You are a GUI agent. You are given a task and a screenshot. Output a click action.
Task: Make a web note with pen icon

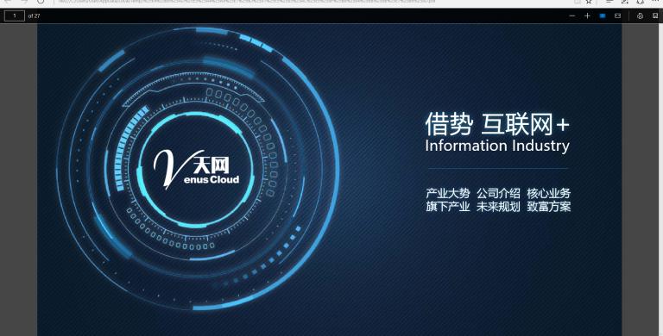(625, 2)
